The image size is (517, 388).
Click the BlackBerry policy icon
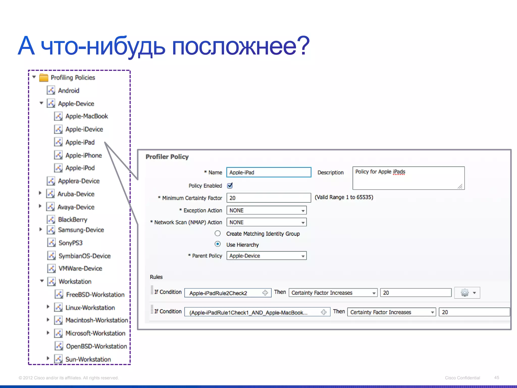click(51, 220)
